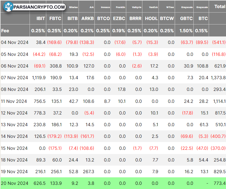Click the 267.3 ARKB value
Screen dimensions: 226x189
[x=89, y=171]
